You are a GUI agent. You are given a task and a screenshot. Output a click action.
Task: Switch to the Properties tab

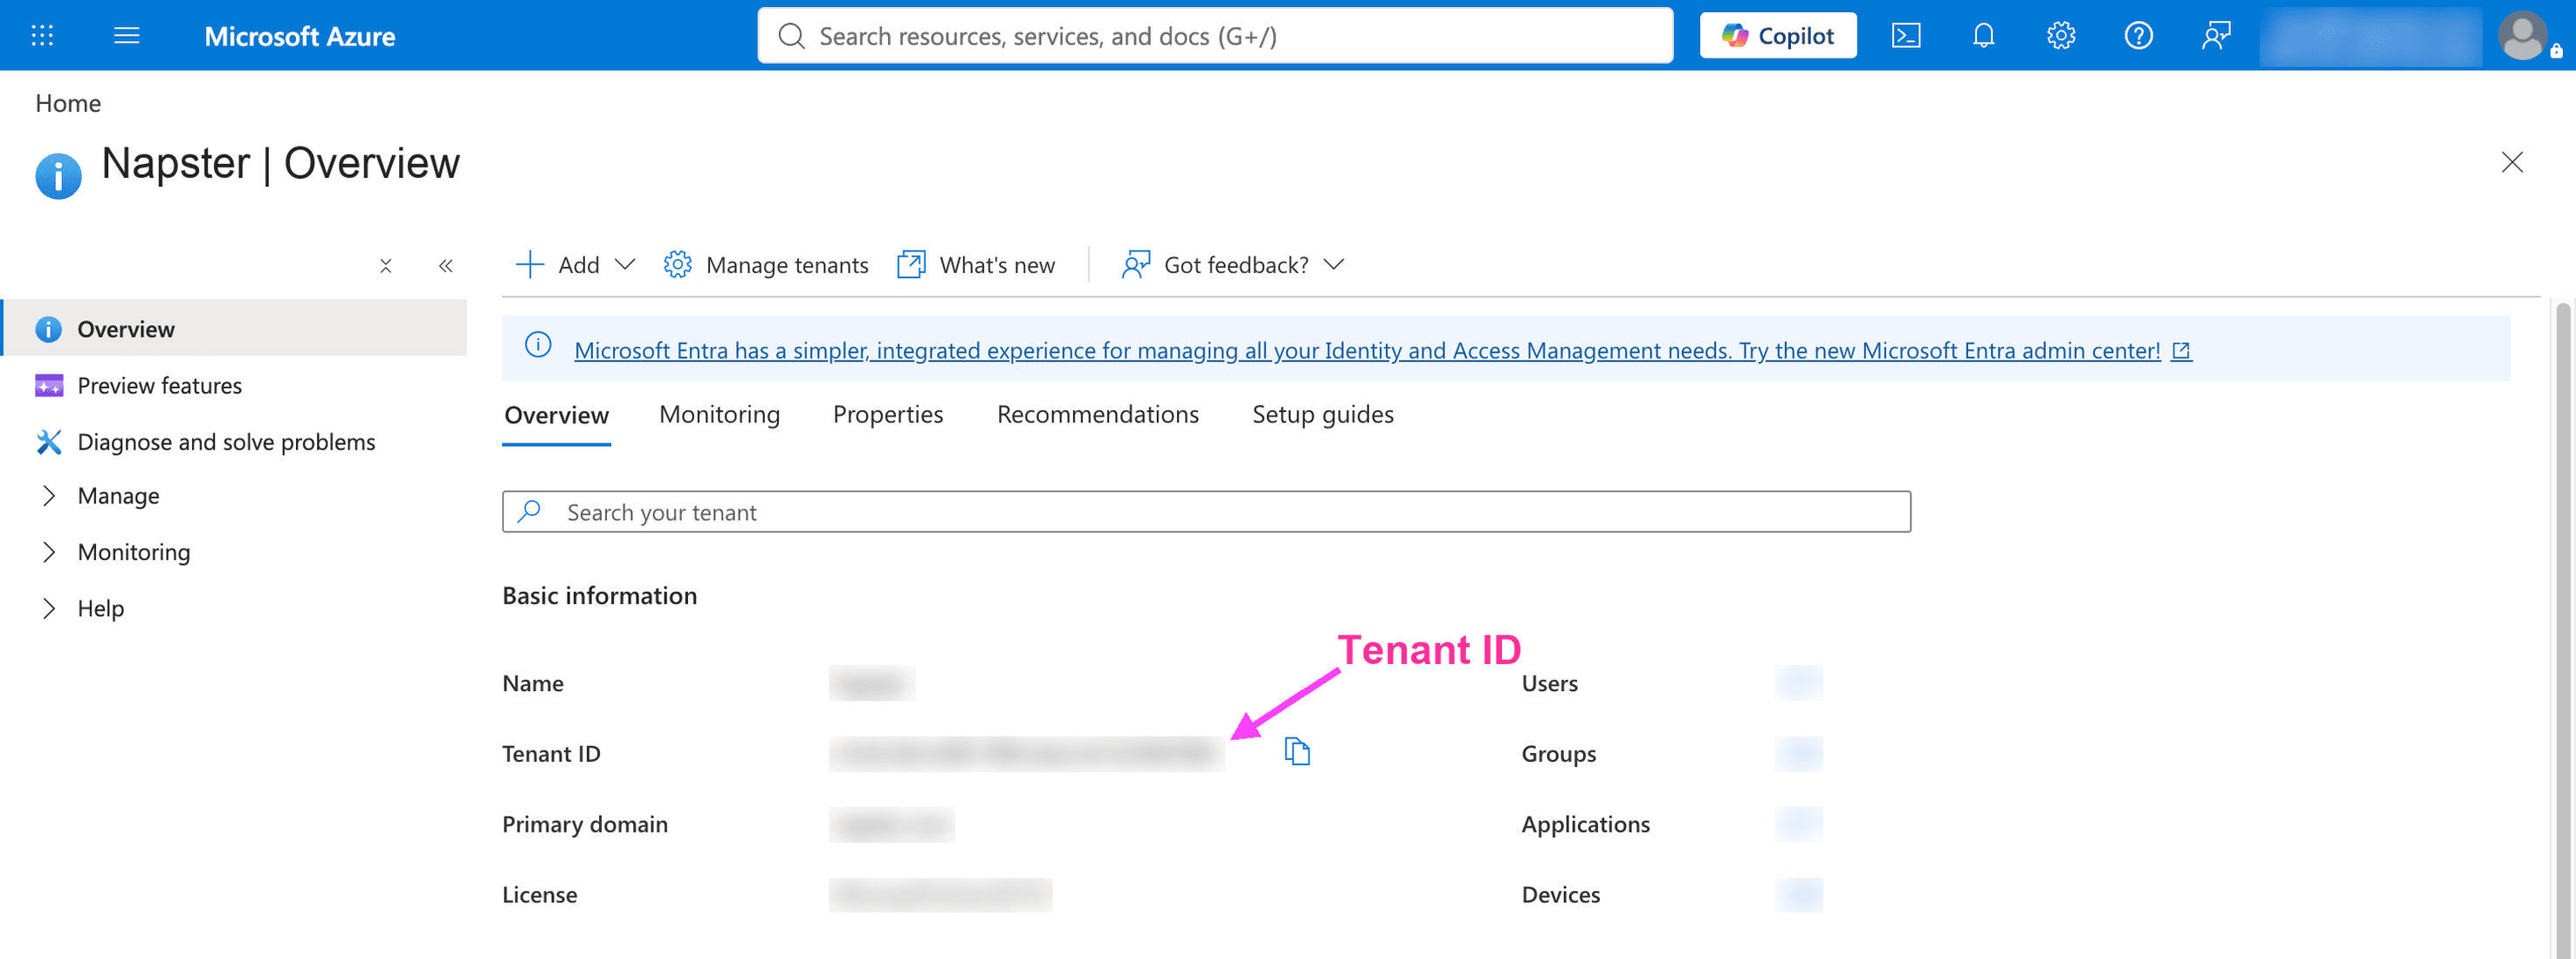pos(887,414)
